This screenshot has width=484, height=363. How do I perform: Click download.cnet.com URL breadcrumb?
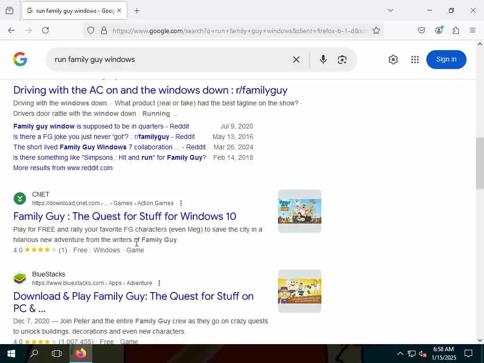[103, 203]
